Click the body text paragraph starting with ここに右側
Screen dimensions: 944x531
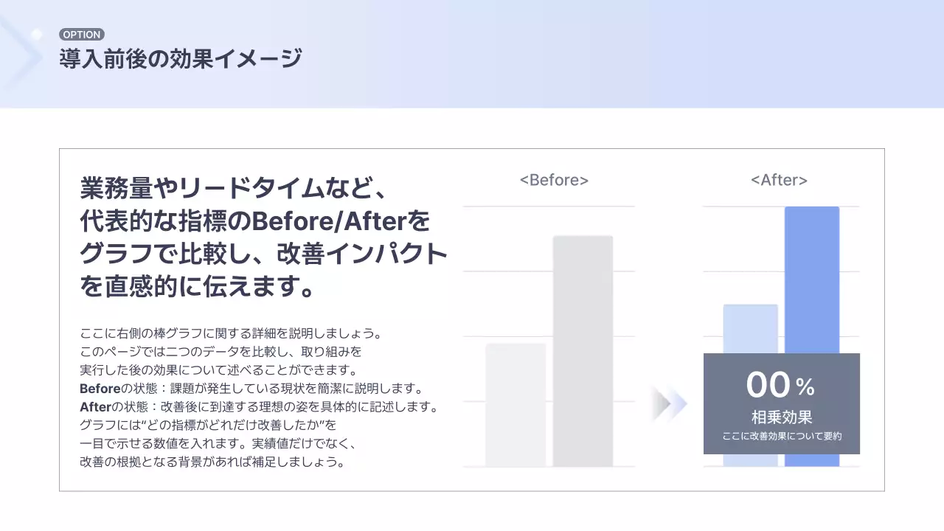[229, 333]
